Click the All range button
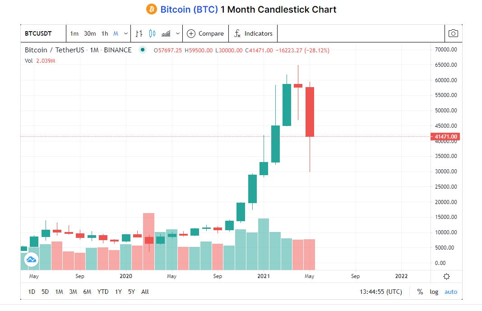482x311 pixels. coord(144,292)
